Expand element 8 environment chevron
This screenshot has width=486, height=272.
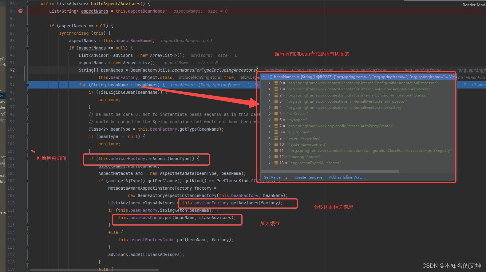270,132
